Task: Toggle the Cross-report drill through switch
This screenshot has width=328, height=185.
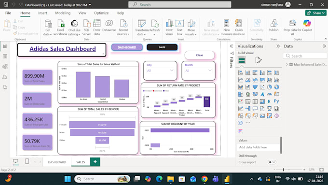Action: [x=272, y=162]
